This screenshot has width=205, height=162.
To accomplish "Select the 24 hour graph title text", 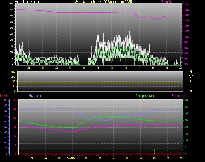I will 103,2.
